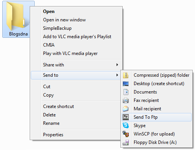Image resolution: width=195 pixels, height=150 pixels.
Task: Send to Floppy Disk Drive (A:)
Action: tap(157, 142)
